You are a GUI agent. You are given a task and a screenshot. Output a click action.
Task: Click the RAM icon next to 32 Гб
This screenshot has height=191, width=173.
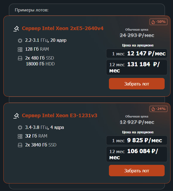pyautogui.click(x=20, y=136)
